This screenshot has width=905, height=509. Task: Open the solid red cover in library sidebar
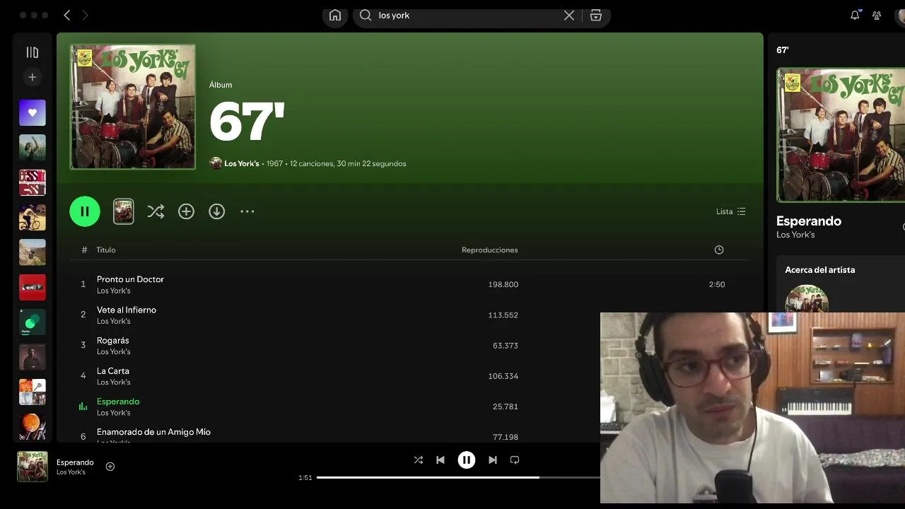coord(33,287)
